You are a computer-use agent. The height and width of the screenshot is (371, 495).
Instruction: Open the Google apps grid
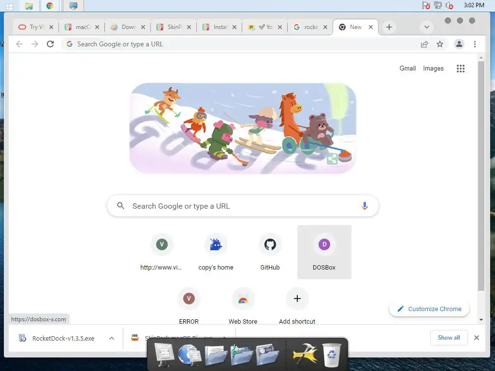(461, 69)
